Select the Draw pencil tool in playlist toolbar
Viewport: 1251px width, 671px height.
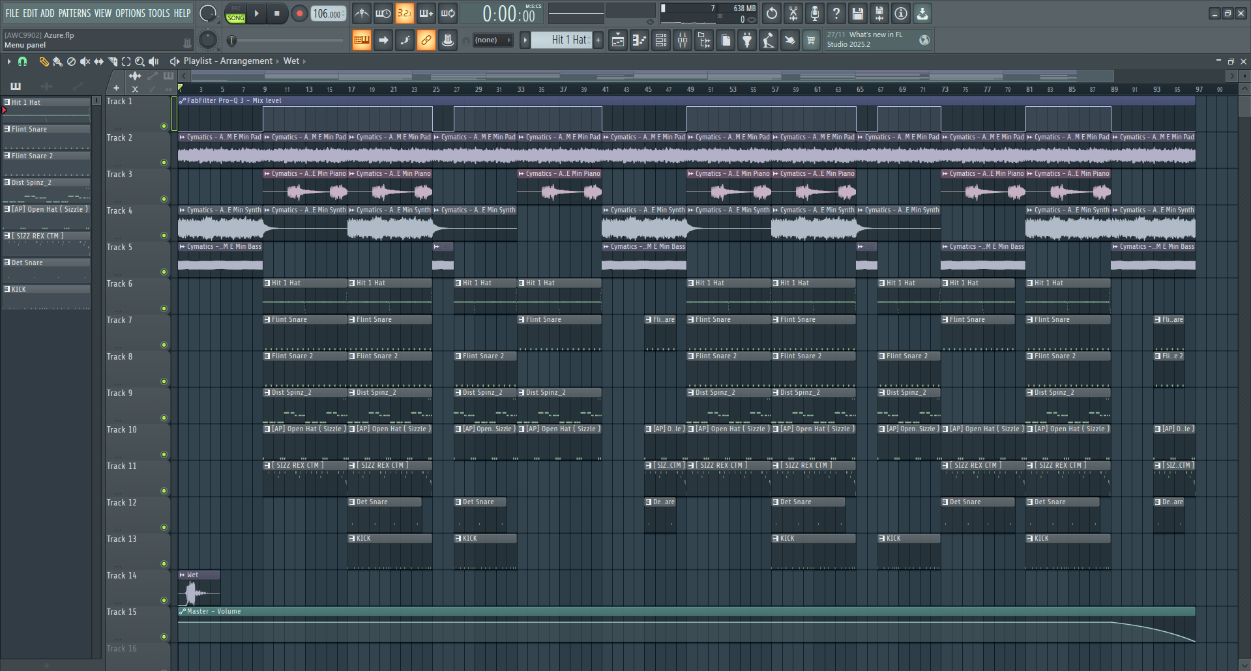[x=43, y=61]
